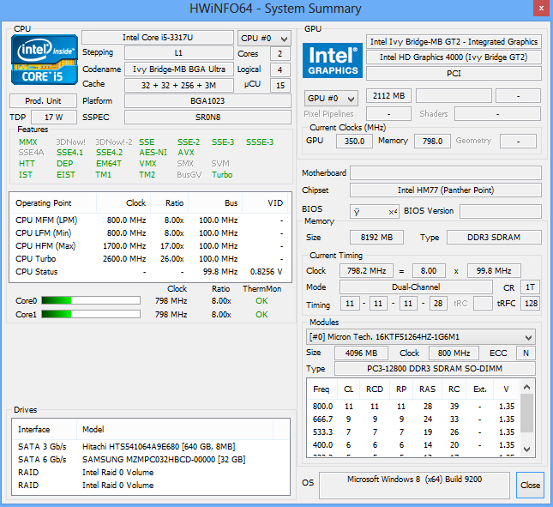Click the tRFC 128 field

(x=530, y=304)
